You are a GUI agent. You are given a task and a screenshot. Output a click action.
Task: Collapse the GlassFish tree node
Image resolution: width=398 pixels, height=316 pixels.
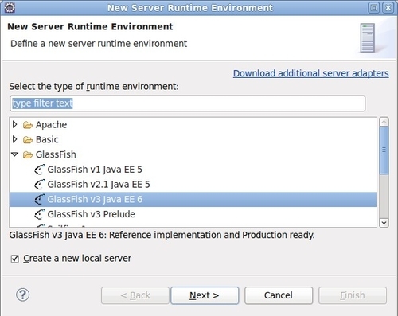tap(15, 154)
